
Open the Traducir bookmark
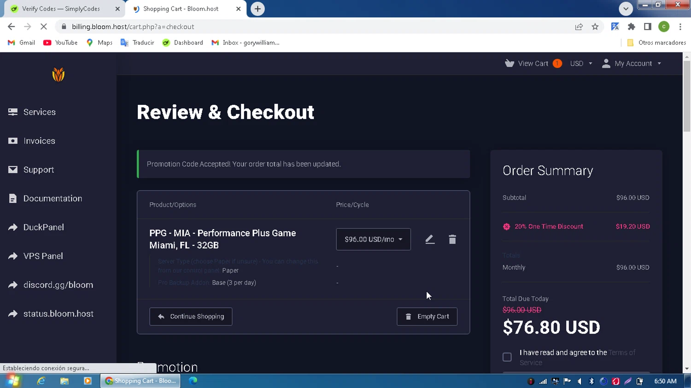tap(137, 43)
